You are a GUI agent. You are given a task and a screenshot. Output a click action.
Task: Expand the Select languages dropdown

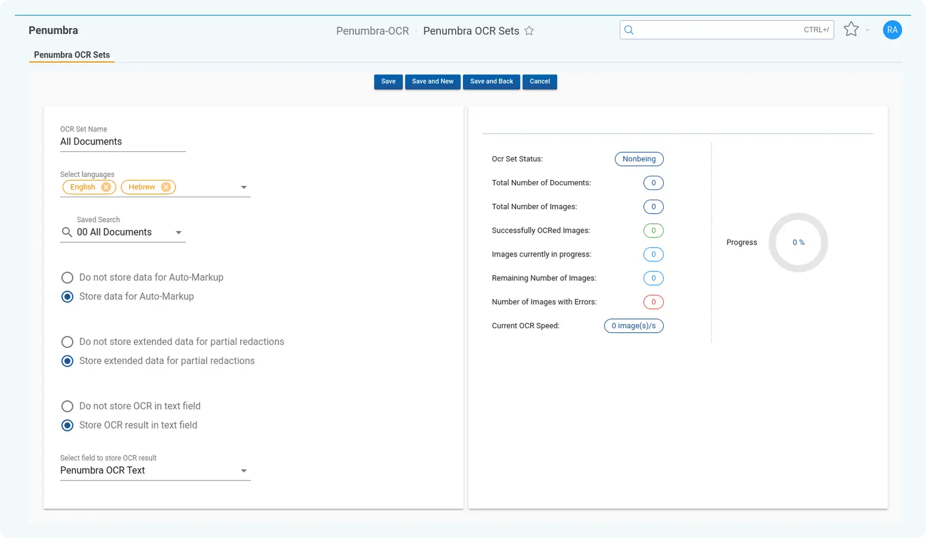click(x=244, y=188)
